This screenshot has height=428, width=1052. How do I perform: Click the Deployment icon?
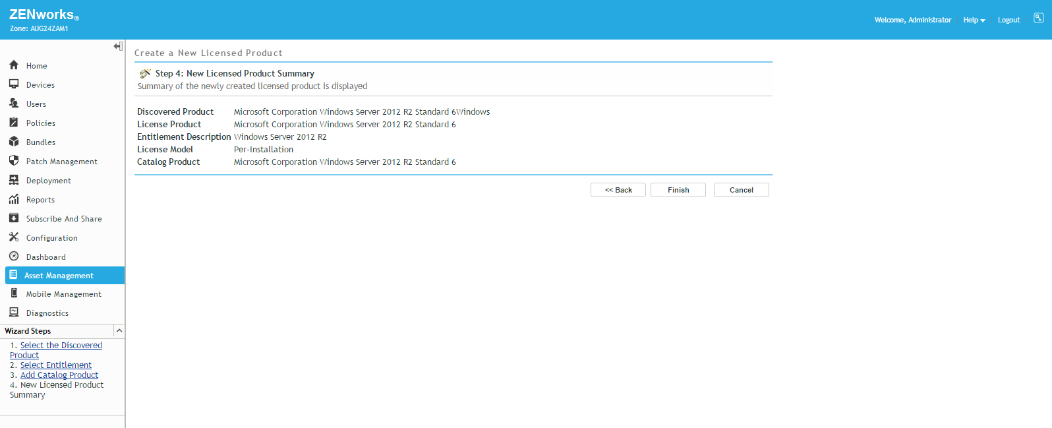14,180
